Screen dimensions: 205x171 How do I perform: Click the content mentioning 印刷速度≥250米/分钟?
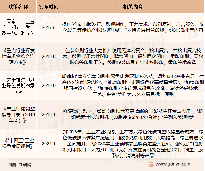coord(132,114)
